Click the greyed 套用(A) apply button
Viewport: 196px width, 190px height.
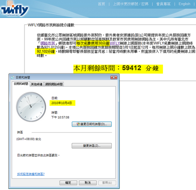(107, 183)
